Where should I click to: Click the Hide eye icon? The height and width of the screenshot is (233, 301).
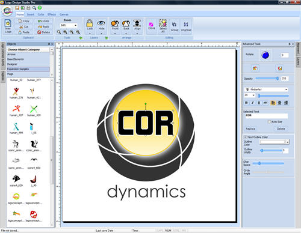click(101, 23)
